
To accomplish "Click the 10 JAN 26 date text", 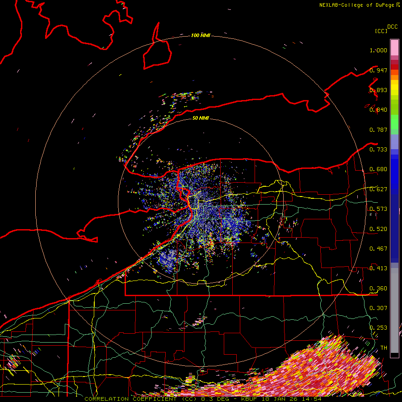I will [x=281, y=399].
